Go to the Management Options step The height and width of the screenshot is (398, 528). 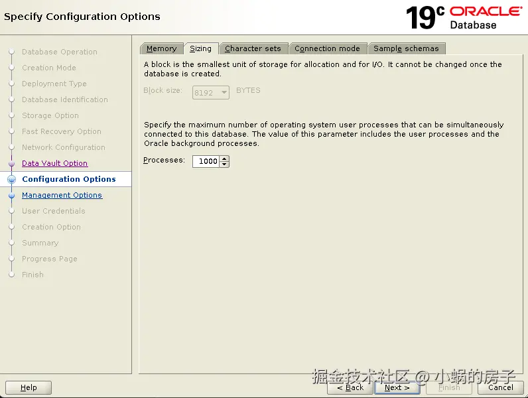[x=62, y=195]
